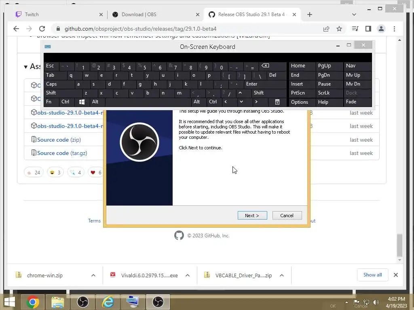Open the volume speaker tray icon
This screenshot has height=310, width=414.
(376, 302)
